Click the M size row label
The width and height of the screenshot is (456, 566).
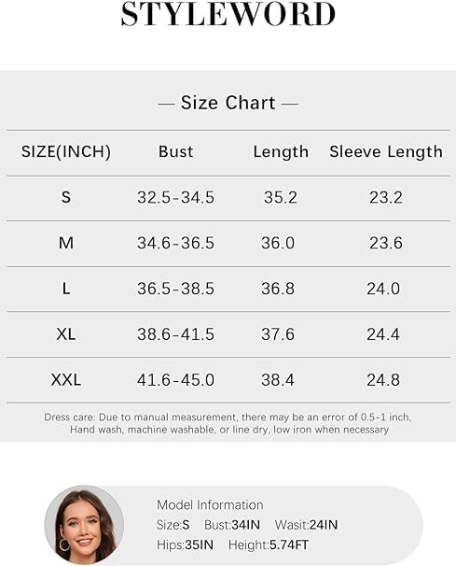pos(66,243)
